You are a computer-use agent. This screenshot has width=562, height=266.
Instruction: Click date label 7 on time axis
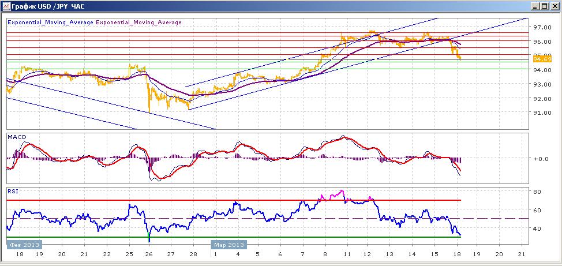point(302,254)
